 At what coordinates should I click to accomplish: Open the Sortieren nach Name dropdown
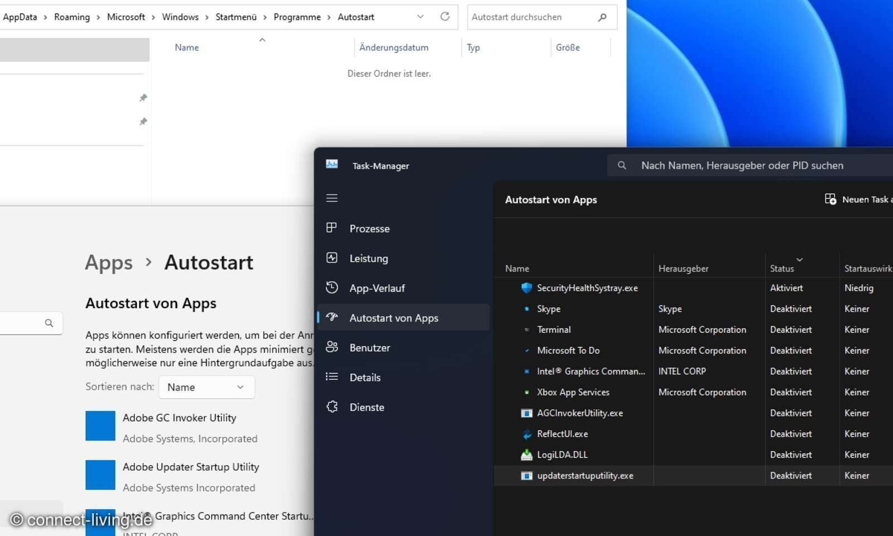coord(206,387)
